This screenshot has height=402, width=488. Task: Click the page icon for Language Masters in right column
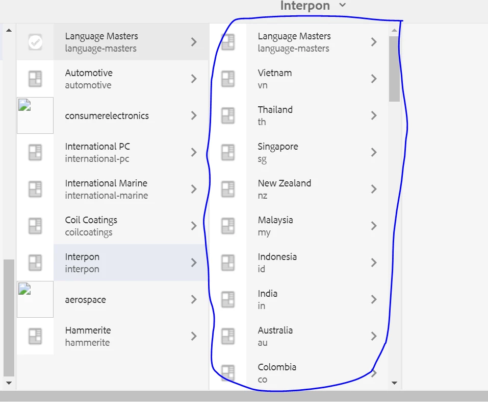(x=228, y=42)
